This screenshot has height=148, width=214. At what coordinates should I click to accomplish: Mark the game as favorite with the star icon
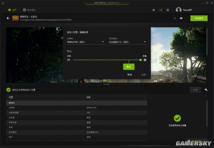175,18
